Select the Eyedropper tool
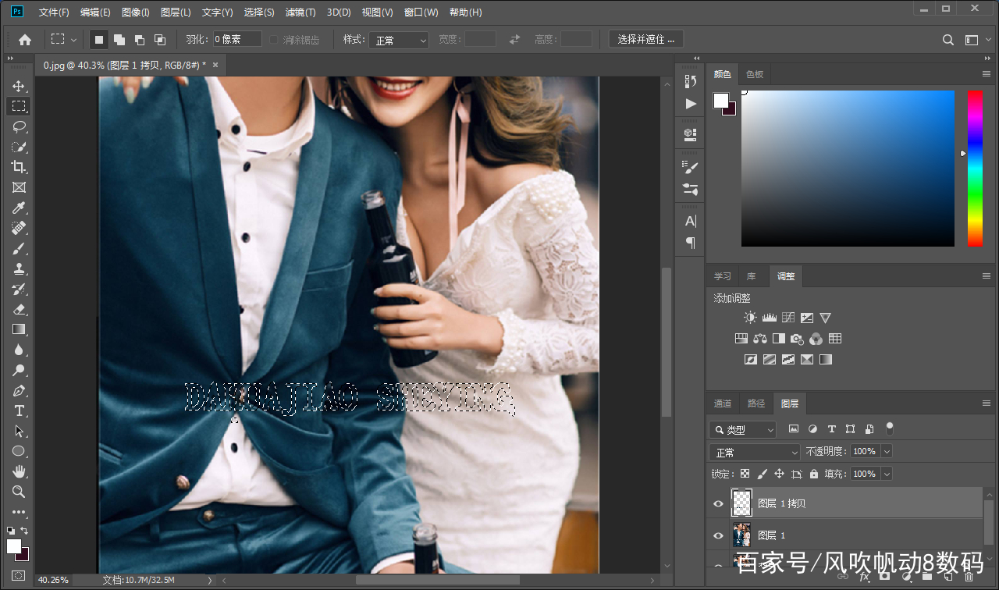 pyautogui.click(x=19, y=208)
